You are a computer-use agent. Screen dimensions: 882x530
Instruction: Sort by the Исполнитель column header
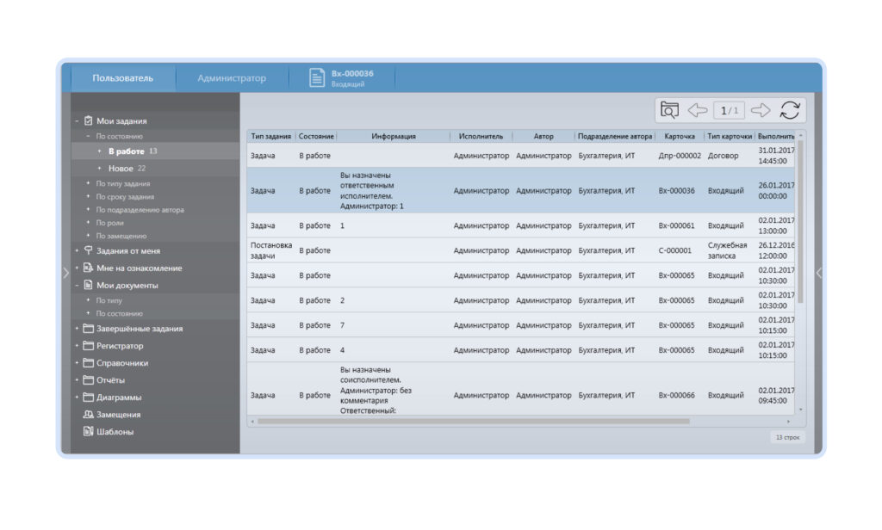[481, 136]
